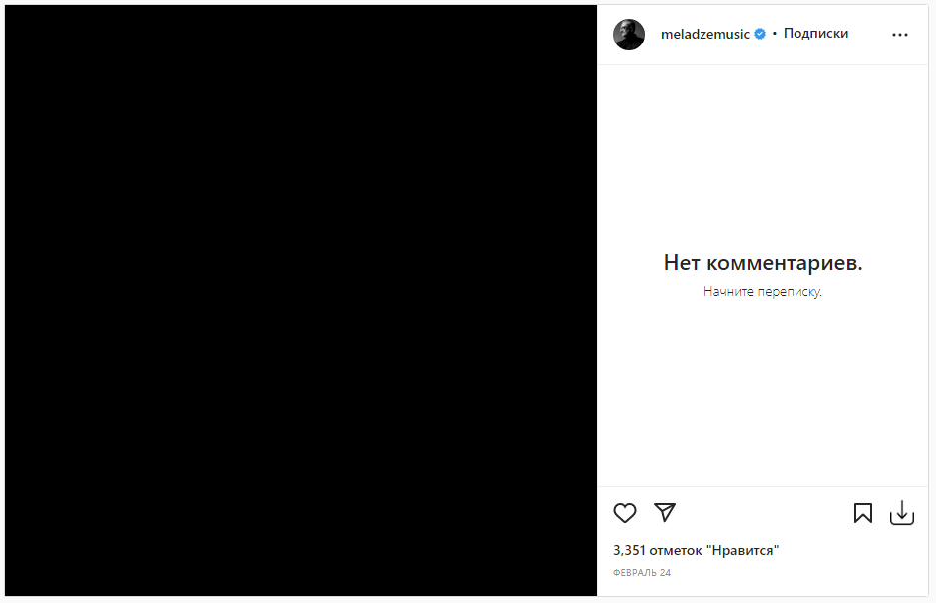Screen dimensions: 936x603
Task: Like the post using the heart icon
Action: [x=624, y=513]
